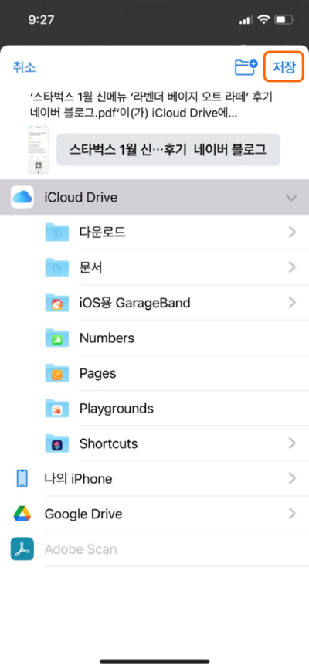Expand the iOS용 GarageBand chevron

click(292, 303)
